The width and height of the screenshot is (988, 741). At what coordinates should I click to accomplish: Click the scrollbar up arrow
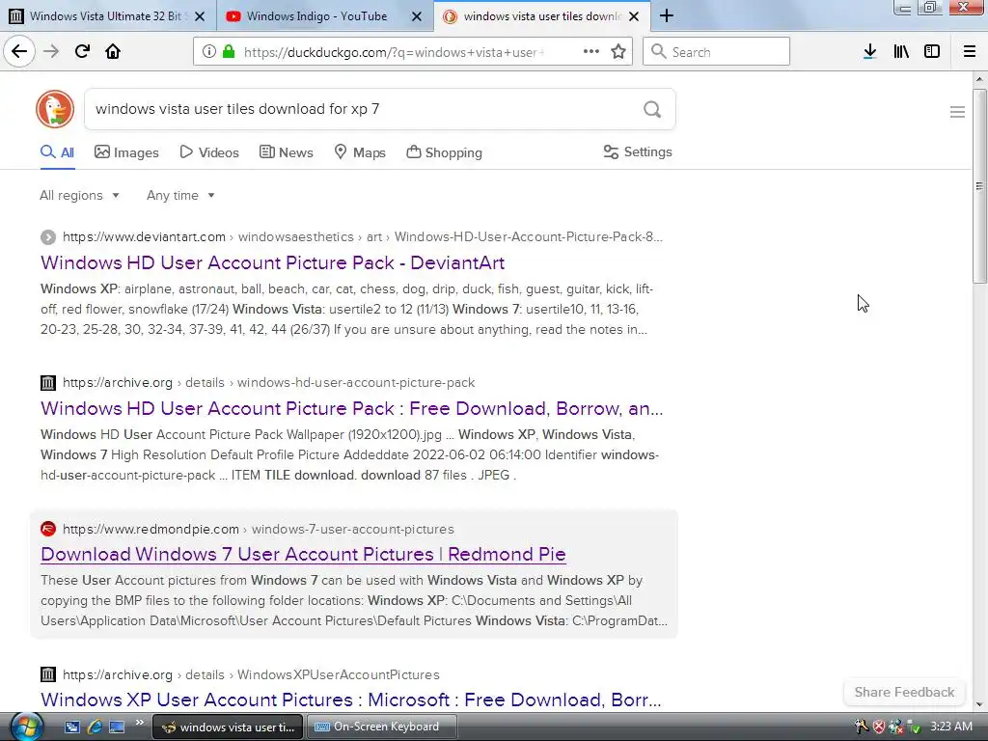tap(979, 79)
